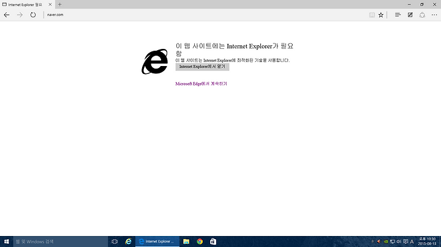The height and width of the screenshot is (247, 441).
Task: Follow Microsoft Edge에서 계속하기 link
Action: [x=201, y=84]
